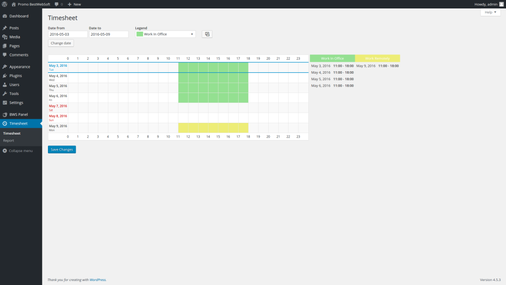Open Plugins via its plug icon
Image resolution: width=506 pixels, height=285 pixels.
5,76
